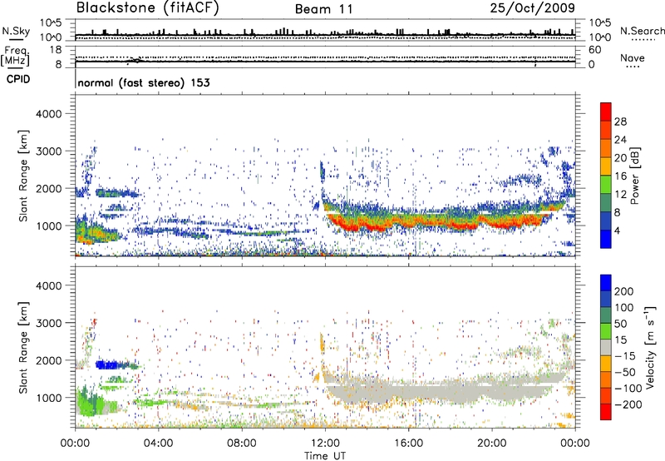Screen dimensions: 665x461
Task: Select the 24 tick label on Power color bar
Action: (620, 140)
